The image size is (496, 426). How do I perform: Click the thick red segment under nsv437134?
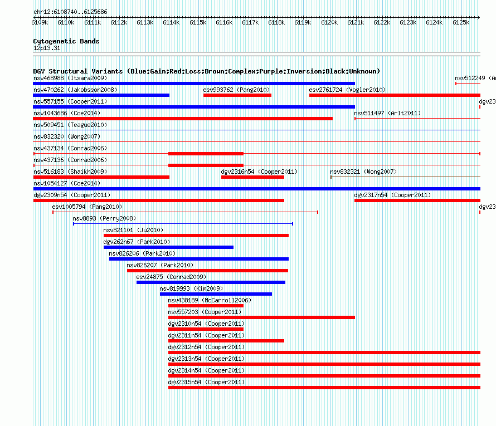click(x=206, y=154)
